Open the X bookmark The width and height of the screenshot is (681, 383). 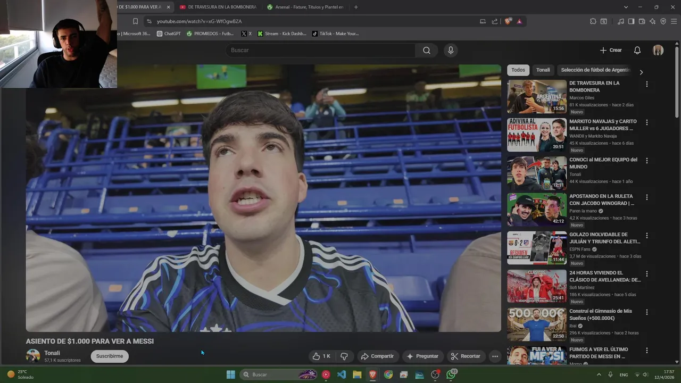[x=246, y=34]
